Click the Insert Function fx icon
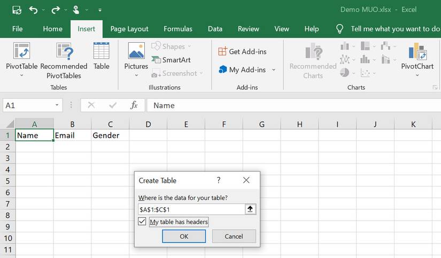Screen dimensions: 441x258 [x=134, y=105]
